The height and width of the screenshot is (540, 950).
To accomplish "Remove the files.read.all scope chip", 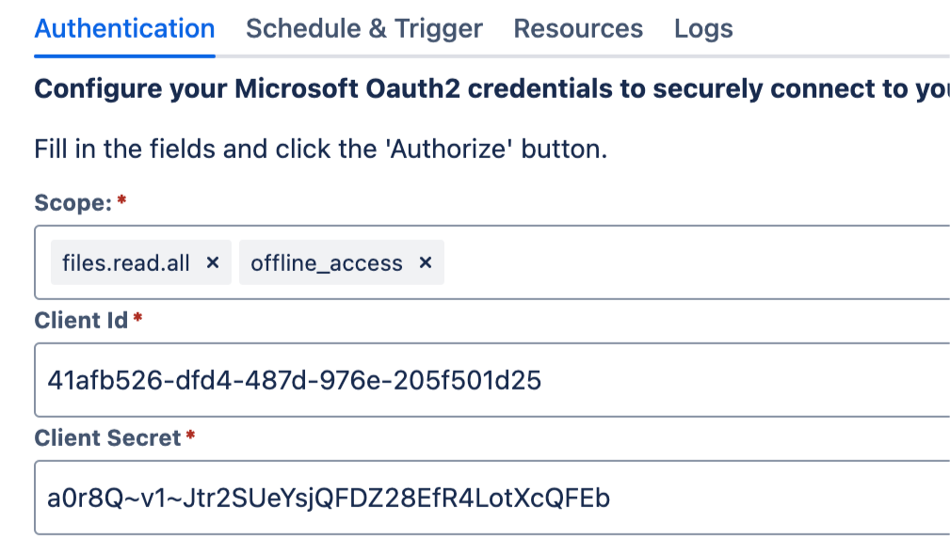I will (x=213, y=263).
